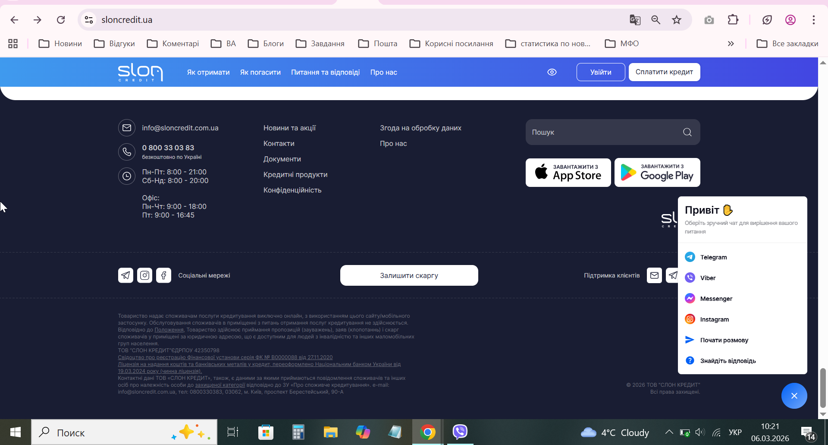
Task: Click the info@sloncredit.com.ua email address
Action: pos(180,128)
